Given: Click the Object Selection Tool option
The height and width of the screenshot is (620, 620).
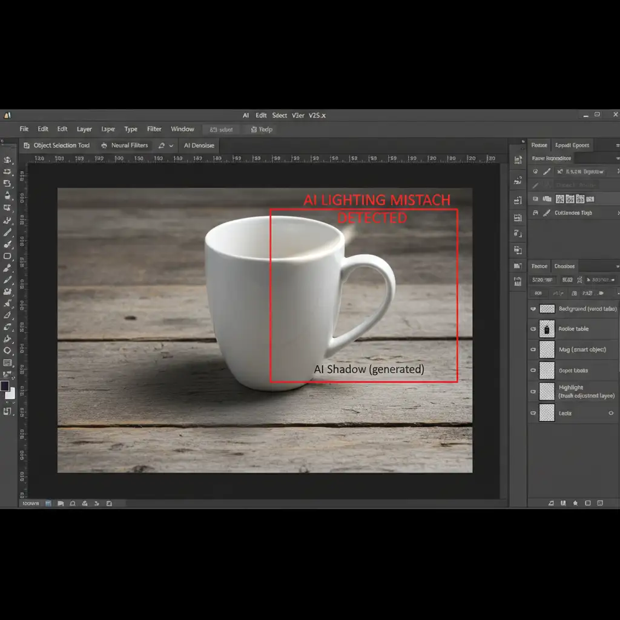Looking at the screenshot, I should pos(61,145).
